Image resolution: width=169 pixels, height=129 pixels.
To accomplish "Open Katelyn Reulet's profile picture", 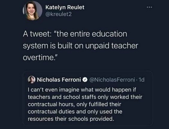I will point(33,10).
